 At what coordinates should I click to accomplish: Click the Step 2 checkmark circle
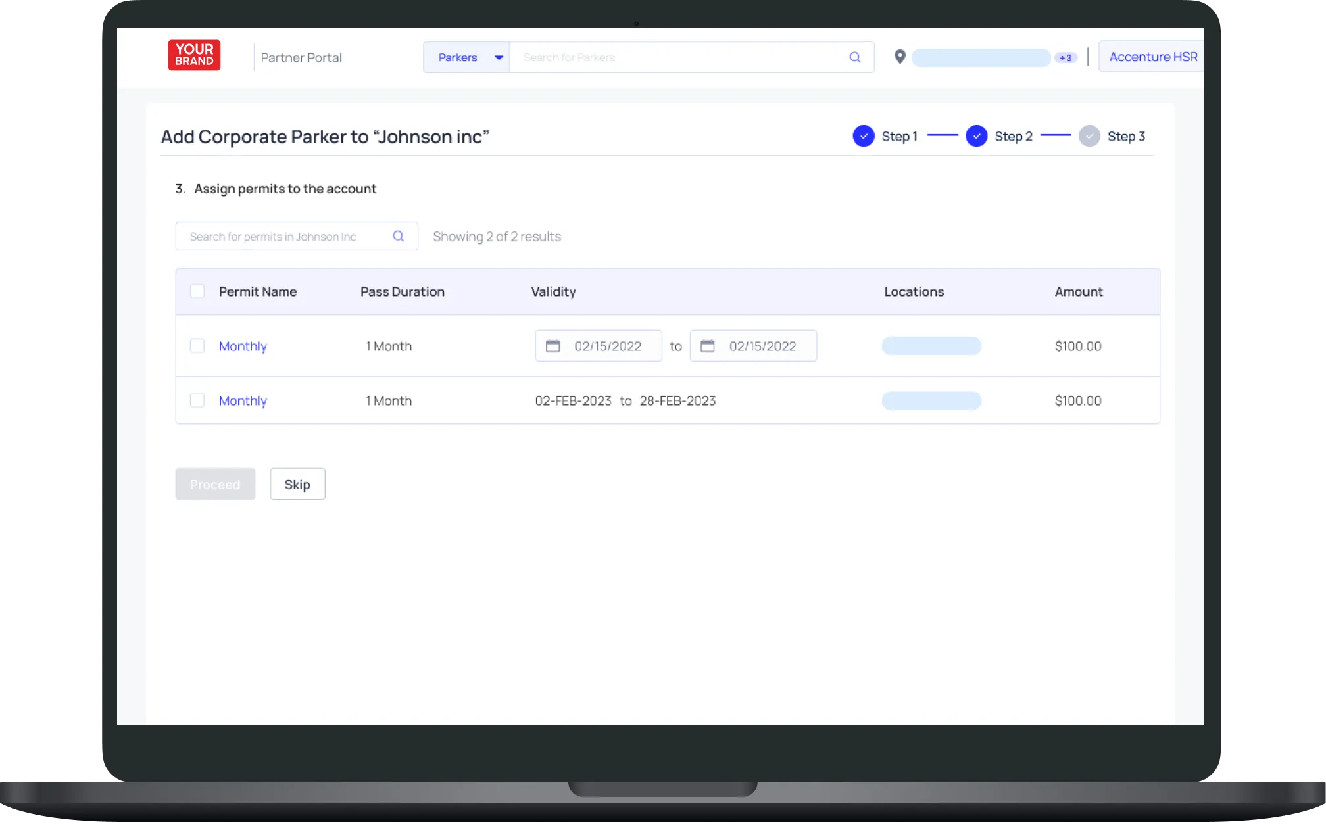point(976,136)
